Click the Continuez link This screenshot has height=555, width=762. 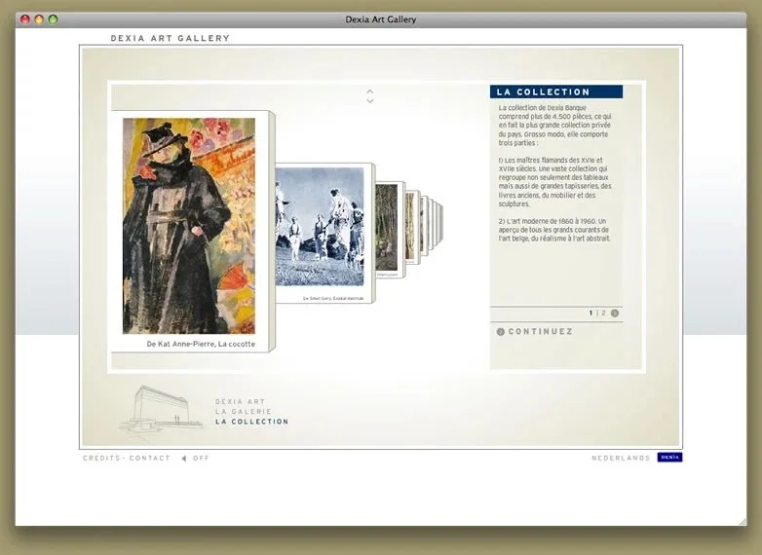point(541,332)
